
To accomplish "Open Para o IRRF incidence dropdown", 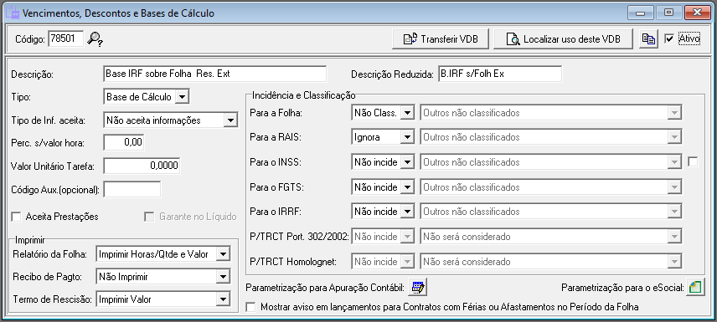I will coord(383,212).
